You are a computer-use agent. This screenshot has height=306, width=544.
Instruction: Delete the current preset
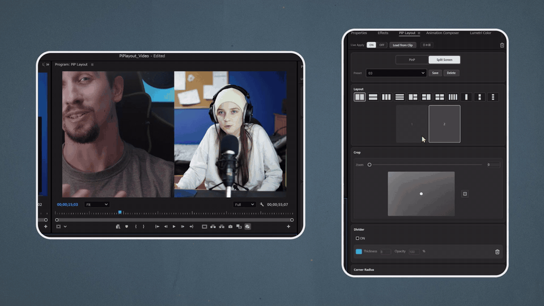tap(451, 73)
